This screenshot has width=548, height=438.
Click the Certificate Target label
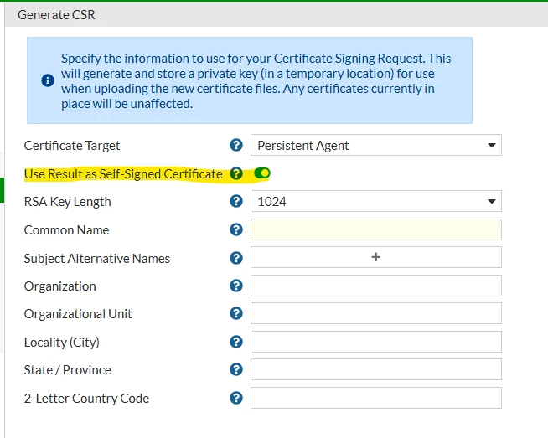point(72,146)
